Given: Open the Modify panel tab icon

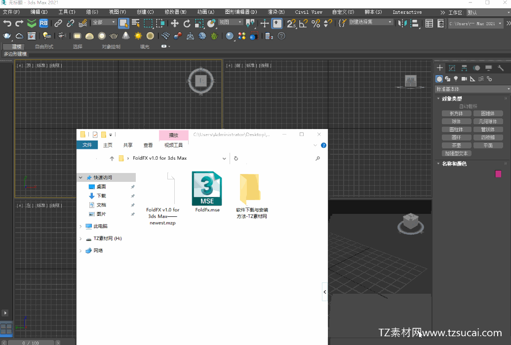Looking at the screenshot, I should 452,68.
